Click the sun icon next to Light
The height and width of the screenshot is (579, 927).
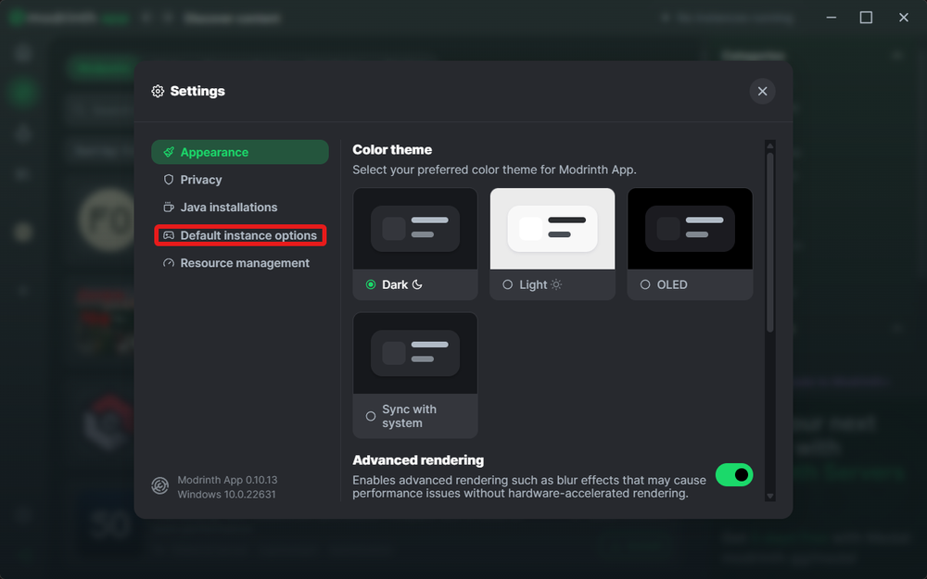click(x=556, y=284)
